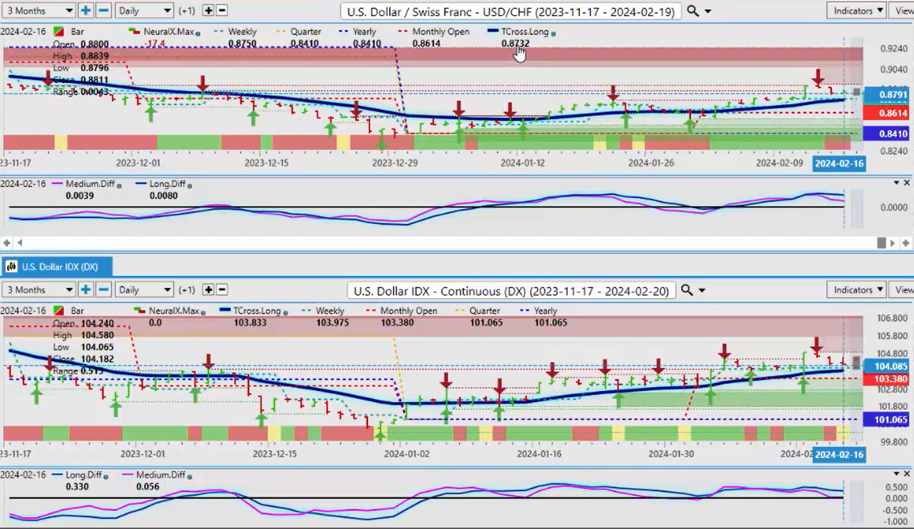Collapse USD/CHF diff sub-panel with down arrow
Image resolution: width=914 pixels, height=529 pixels.
[895, 183]
